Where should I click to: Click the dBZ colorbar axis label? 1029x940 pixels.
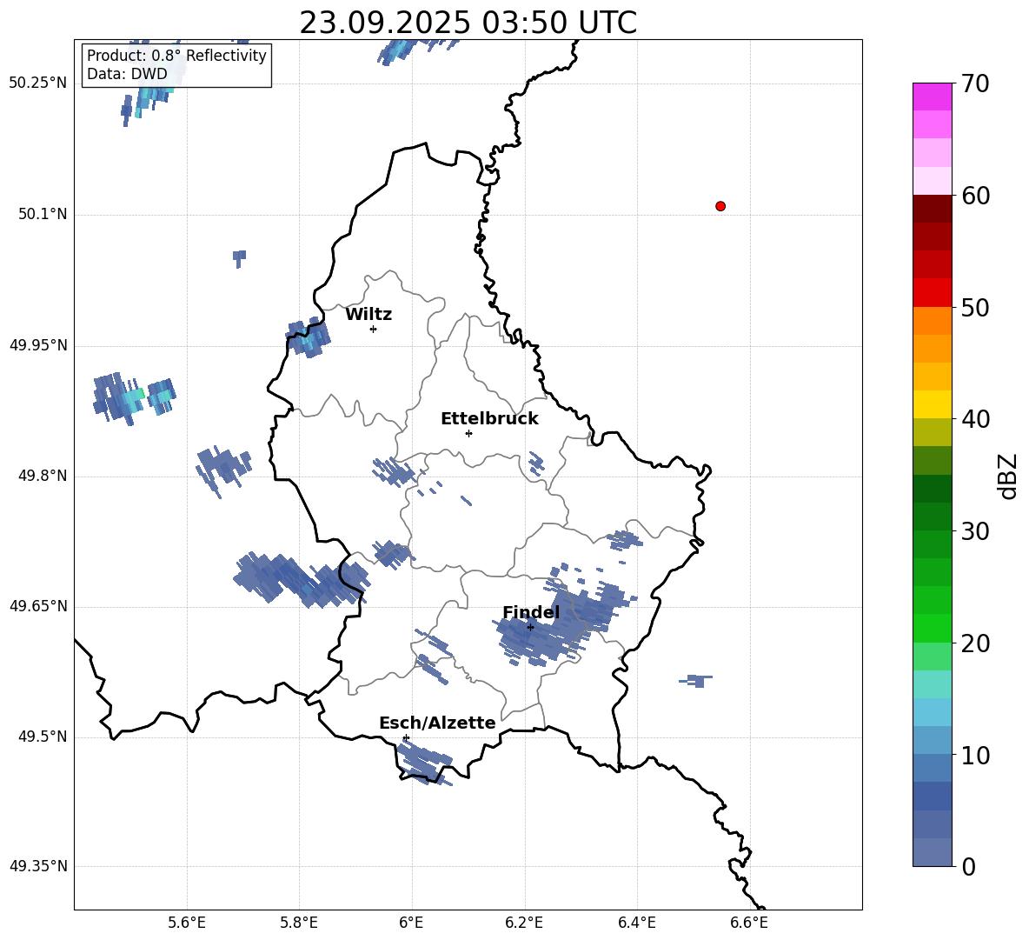tap(1009, 476)
